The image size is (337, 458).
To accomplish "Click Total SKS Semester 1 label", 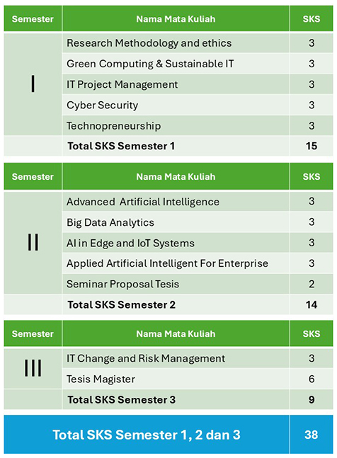I will coord(121,146).
